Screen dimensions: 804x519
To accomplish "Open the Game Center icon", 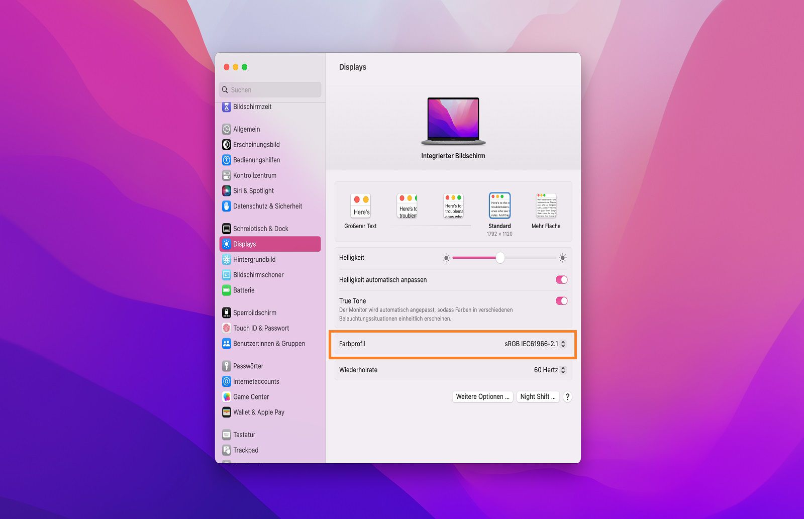I will [227, 397].
